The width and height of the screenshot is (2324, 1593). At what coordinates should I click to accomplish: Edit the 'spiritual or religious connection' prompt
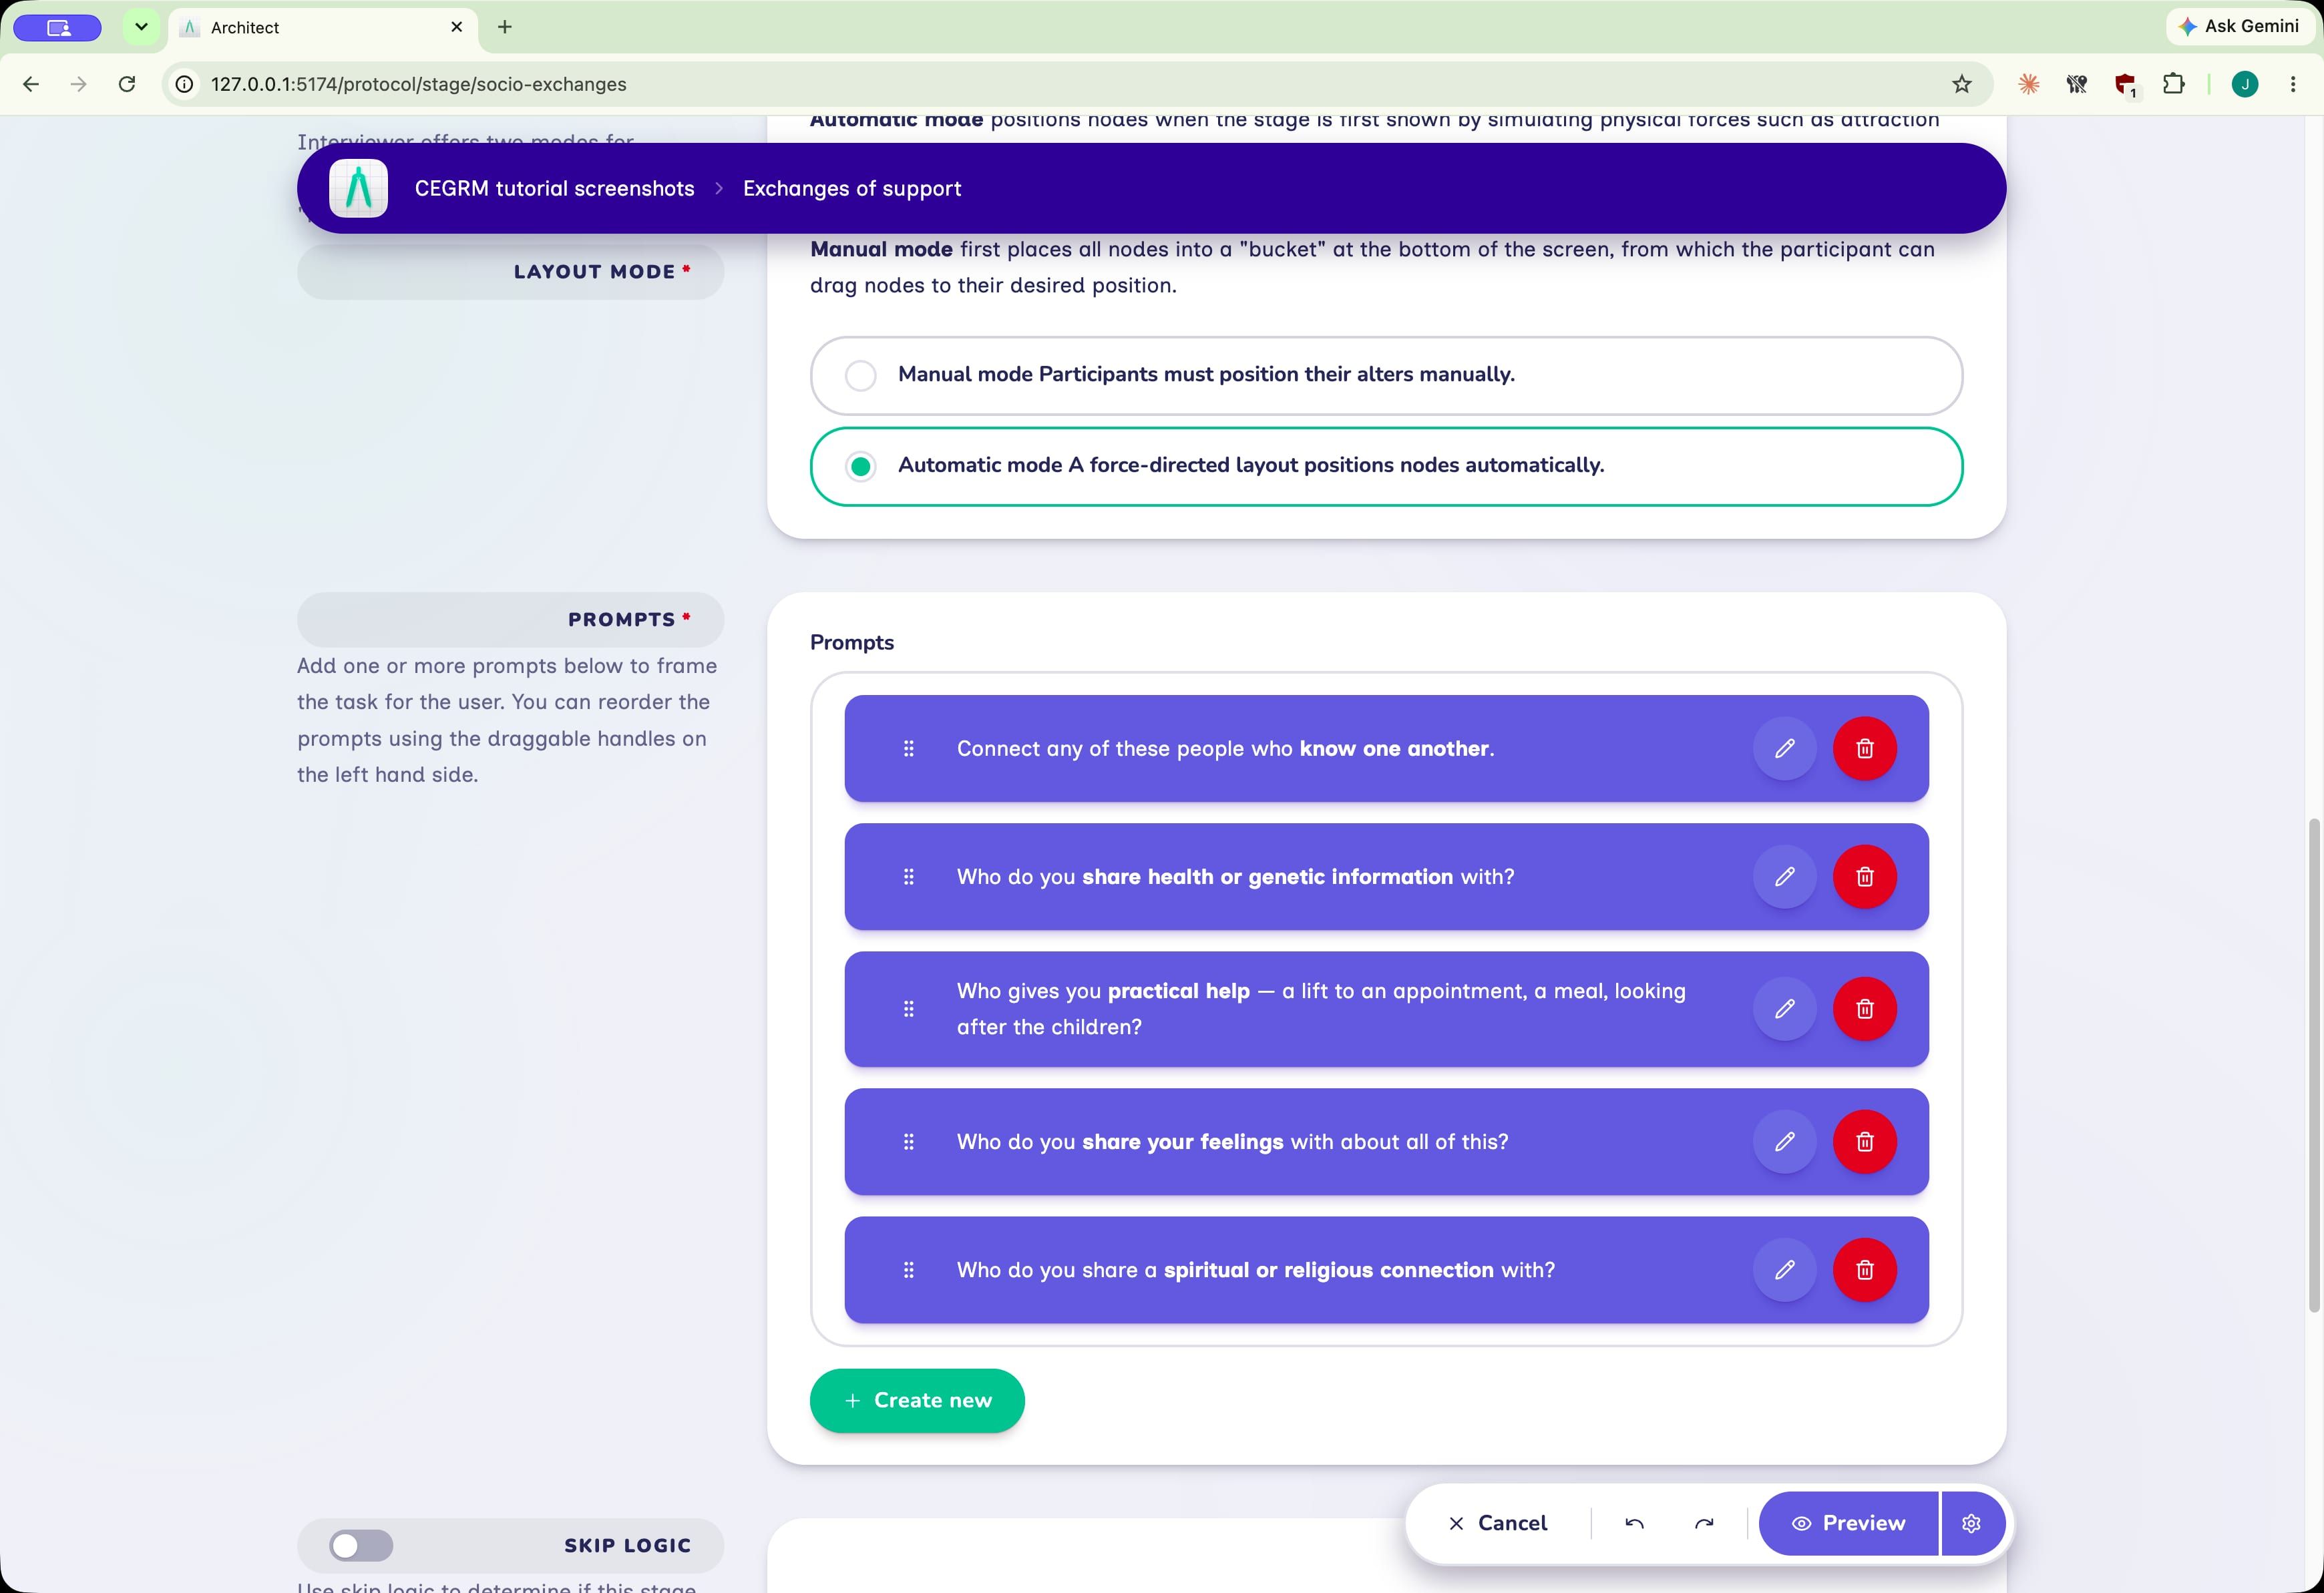[x=1784, y=1269]
